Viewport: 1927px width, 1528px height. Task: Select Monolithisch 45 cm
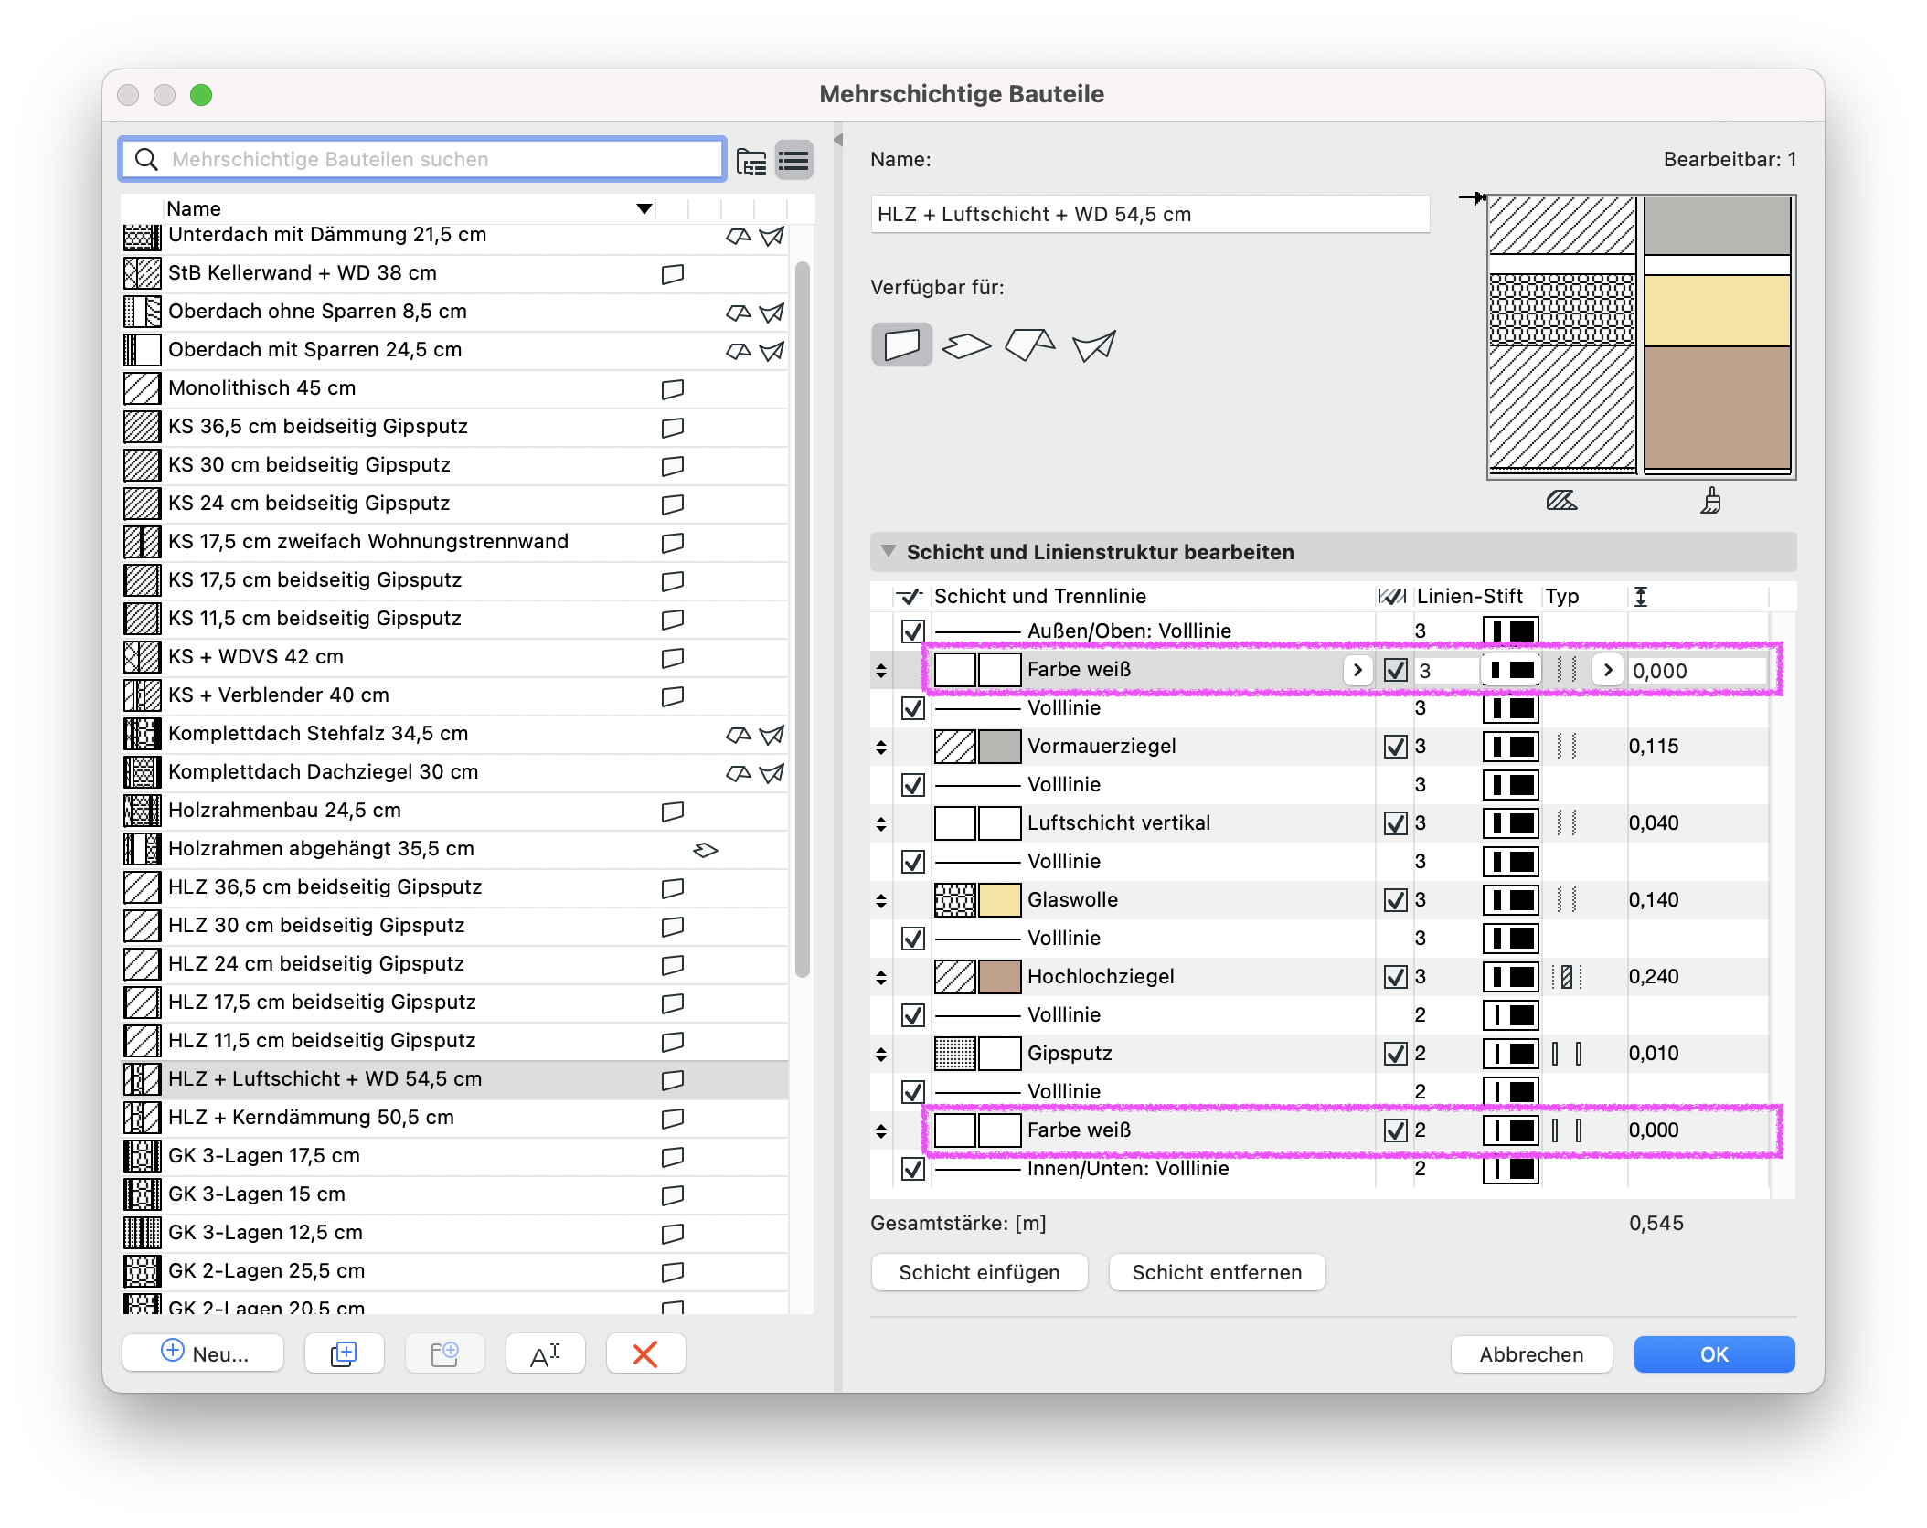tap(454, 388)
